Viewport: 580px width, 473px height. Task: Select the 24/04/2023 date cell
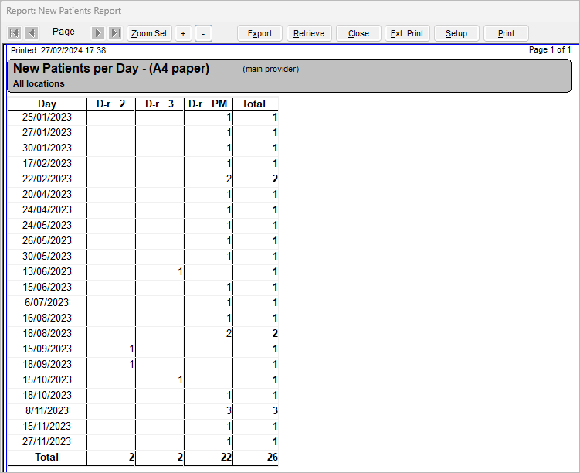pyautogui.click(x=47, y=210)
